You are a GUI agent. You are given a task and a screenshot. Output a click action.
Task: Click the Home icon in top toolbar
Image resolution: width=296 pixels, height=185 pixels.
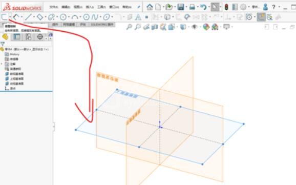click(x=150, y=7)
